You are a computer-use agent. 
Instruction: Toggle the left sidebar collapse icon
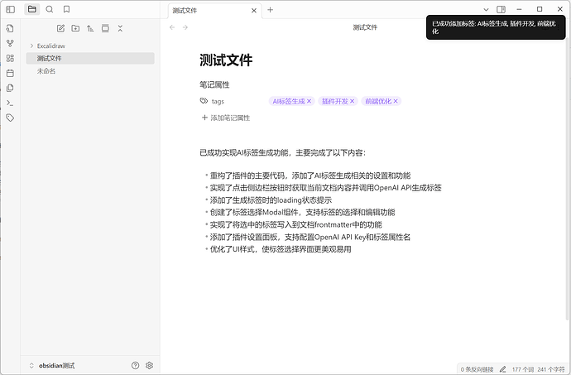coord(10,9)
